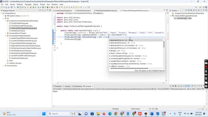Switch to the Java perspective icon
Viewport: 208px width, 117px height.
(x=206, y=7)
